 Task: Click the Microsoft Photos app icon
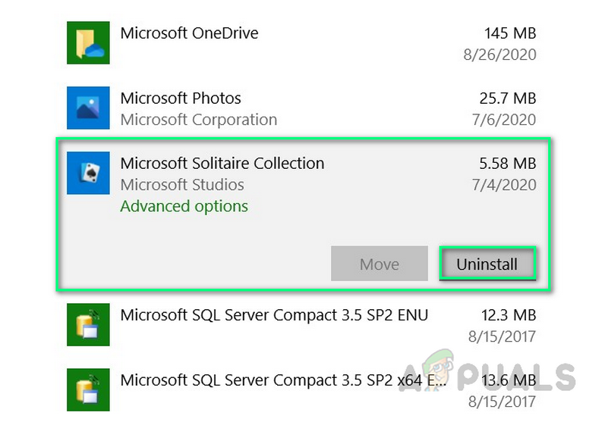(88, 108)
